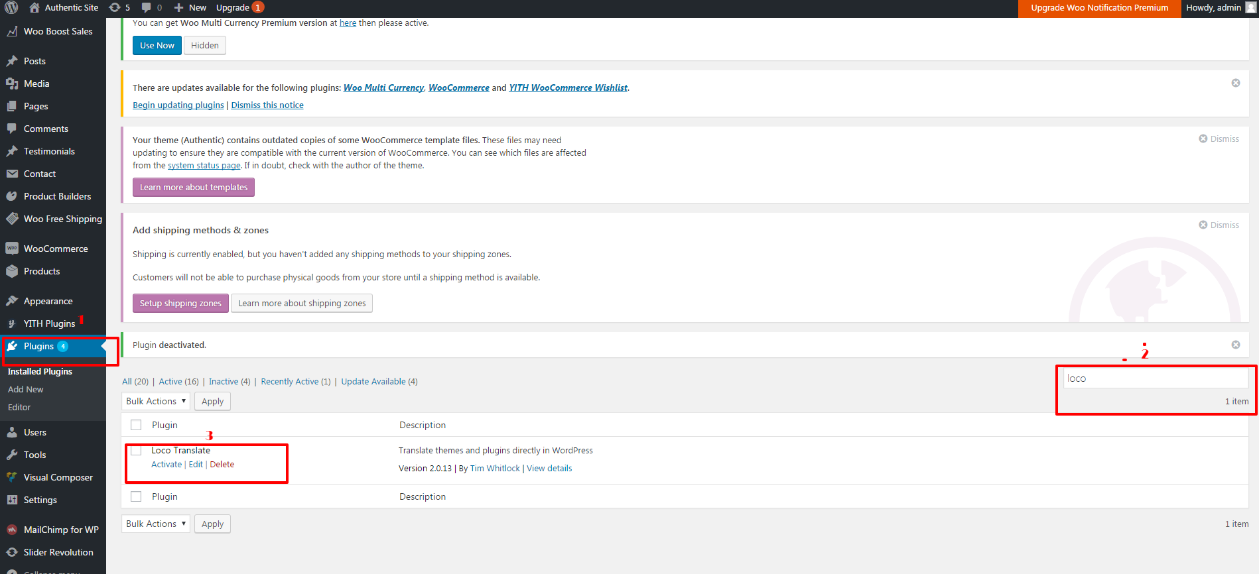The height and width of the screenshot is (574, 1259).
Task: Click the Use Now button
Action: click(157, 45)
